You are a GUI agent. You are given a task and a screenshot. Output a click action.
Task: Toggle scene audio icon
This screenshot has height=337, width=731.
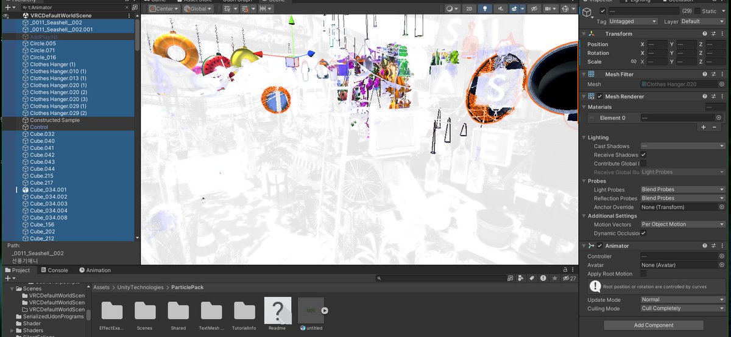click(x=500, y=9)
